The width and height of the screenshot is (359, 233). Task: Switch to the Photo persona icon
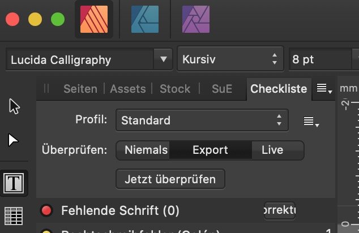[x=196, y=19]
